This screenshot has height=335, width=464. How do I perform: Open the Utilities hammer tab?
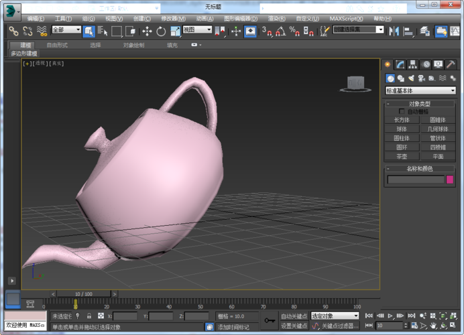click(x=451, y=64)
